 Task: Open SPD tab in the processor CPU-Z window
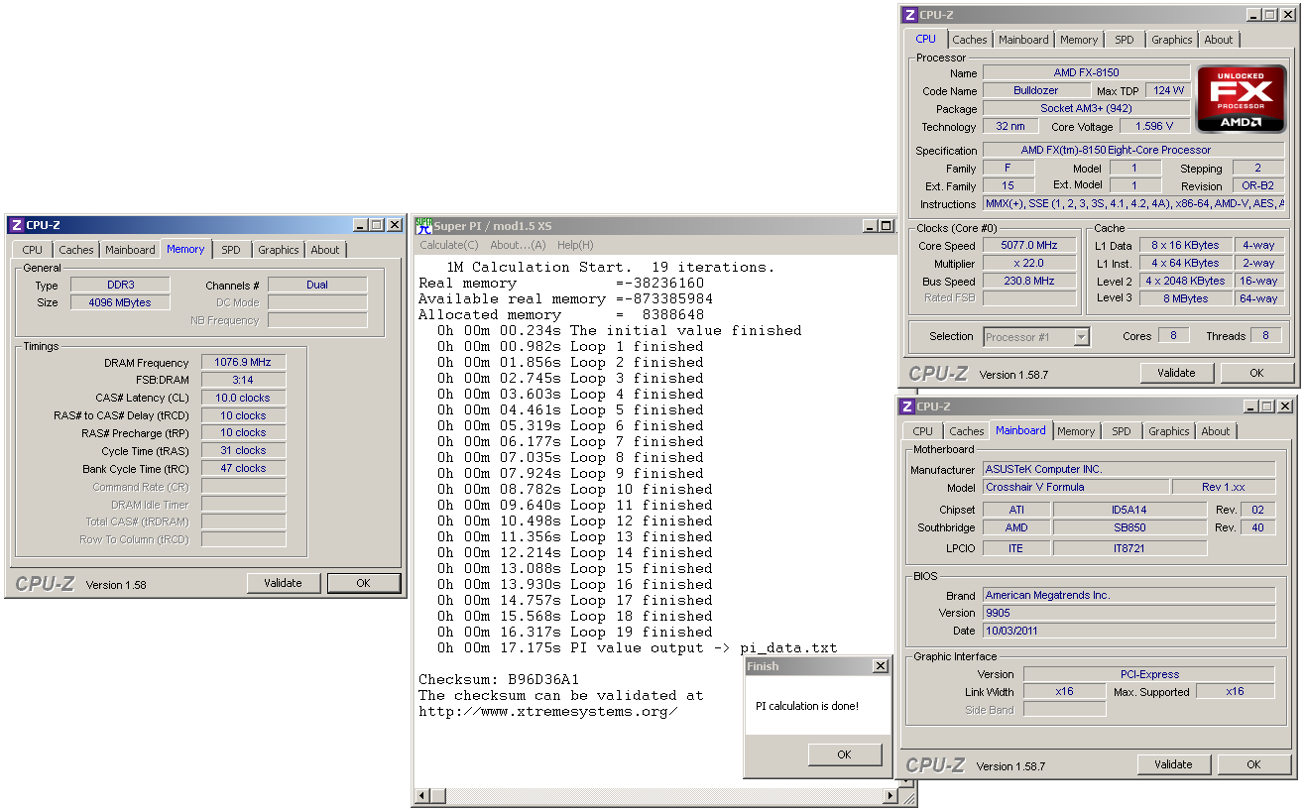click(x=1124, y=40)
